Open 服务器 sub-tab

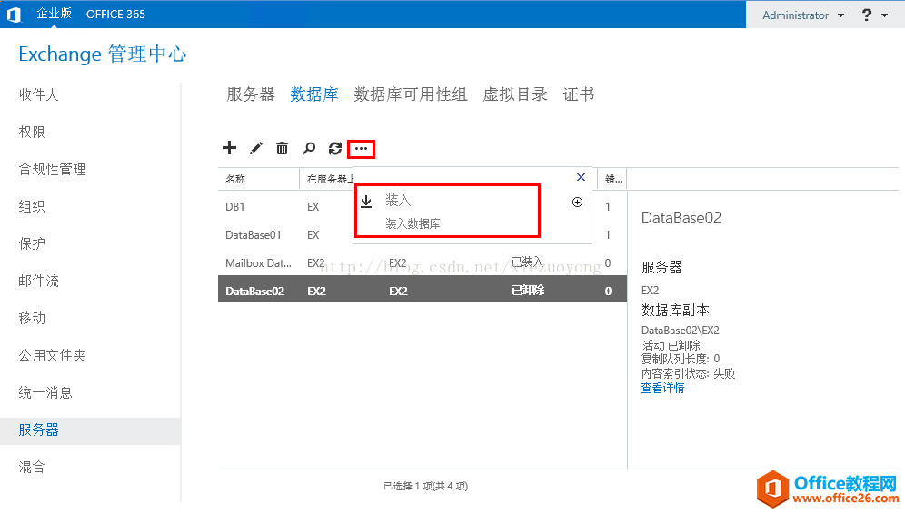point(251,94)
